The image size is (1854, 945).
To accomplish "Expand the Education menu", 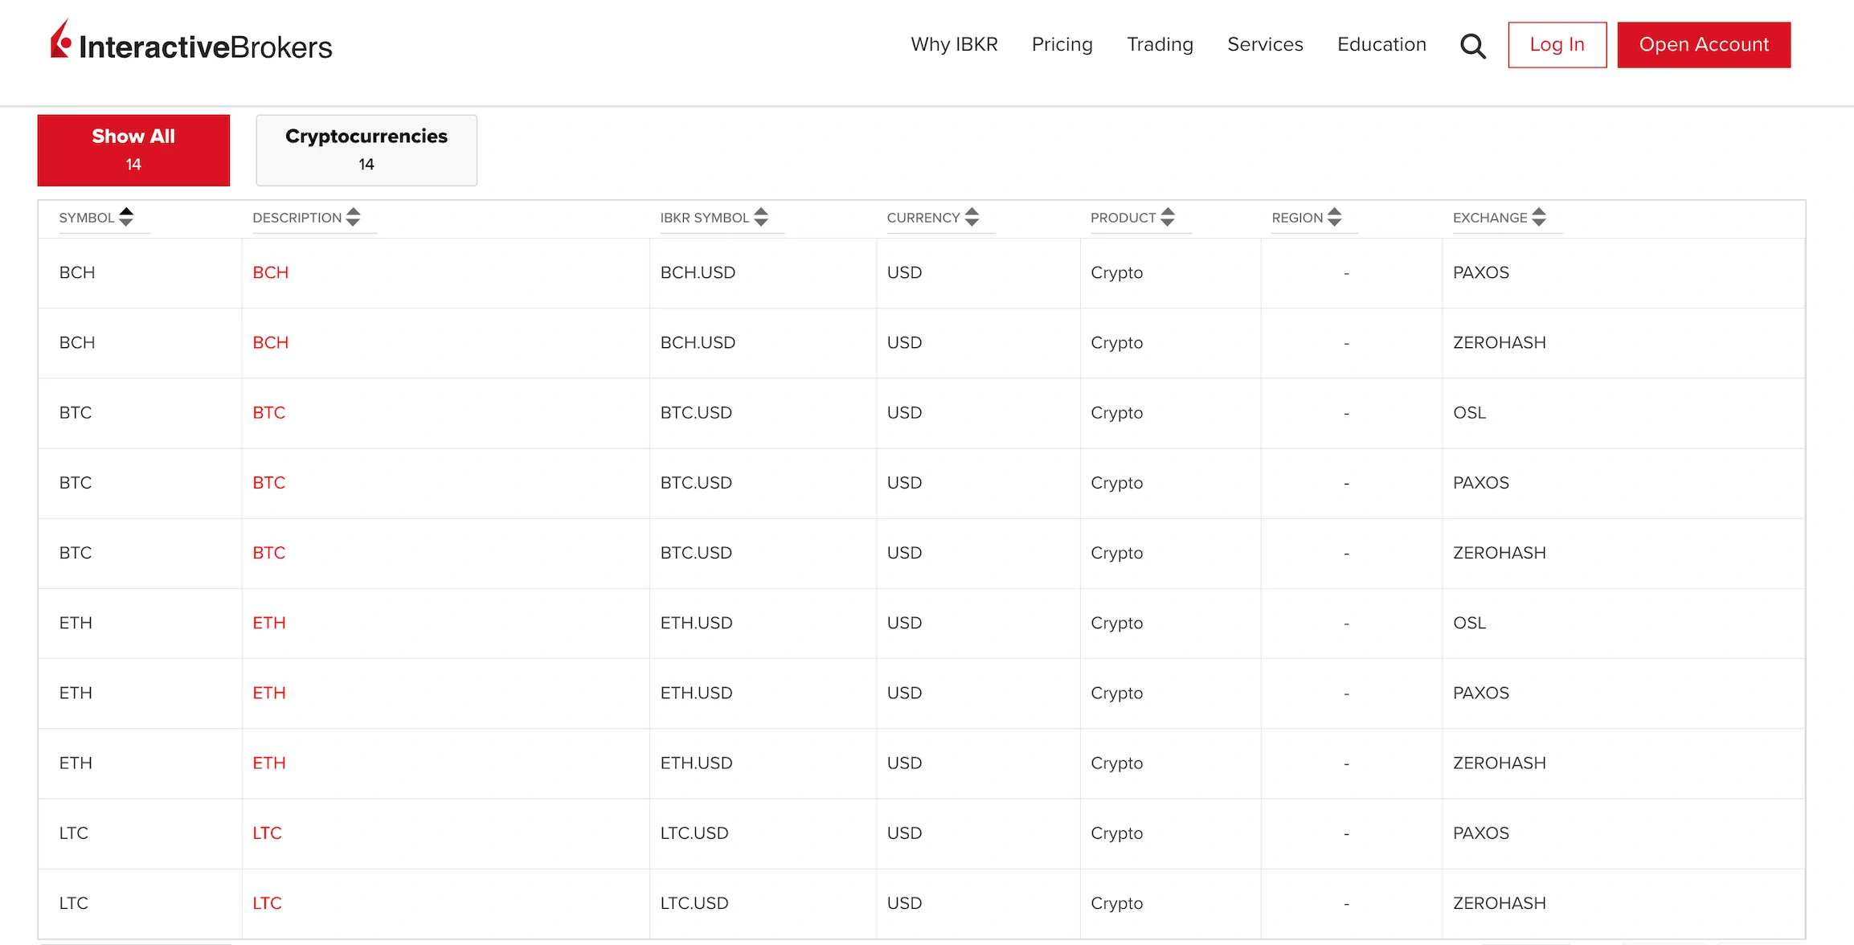I will (1381, 44).
